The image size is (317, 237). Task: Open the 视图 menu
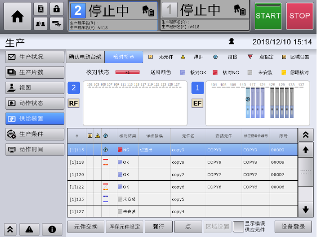coord(35,88)
